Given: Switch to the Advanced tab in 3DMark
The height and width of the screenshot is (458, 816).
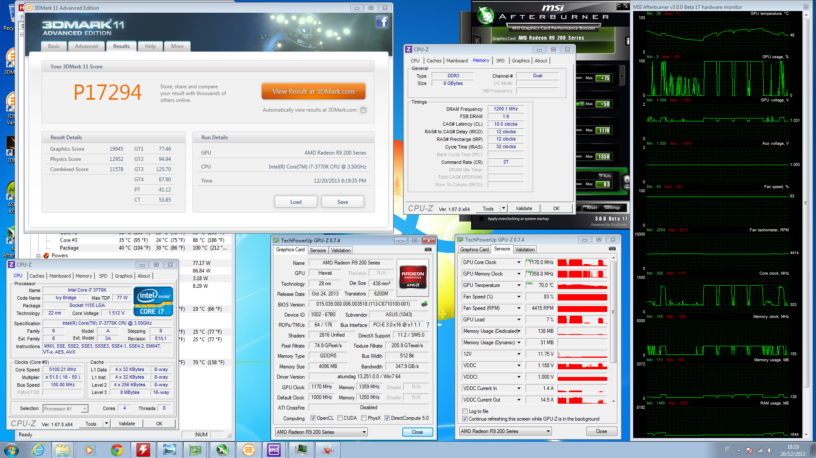Looking at the screenshot, I should [86, 46].
